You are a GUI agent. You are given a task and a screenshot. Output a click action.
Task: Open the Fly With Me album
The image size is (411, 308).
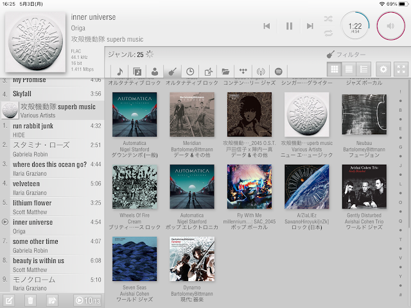pos(249,187)
